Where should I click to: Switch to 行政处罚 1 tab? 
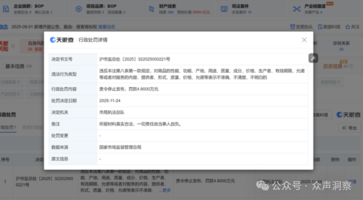(x=8, y=128)
